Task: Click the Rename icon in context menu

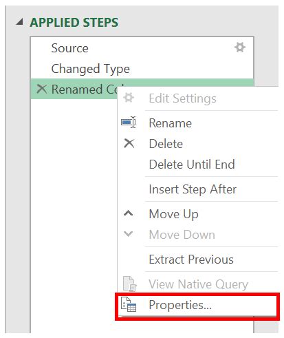Action: coord(129,122)
